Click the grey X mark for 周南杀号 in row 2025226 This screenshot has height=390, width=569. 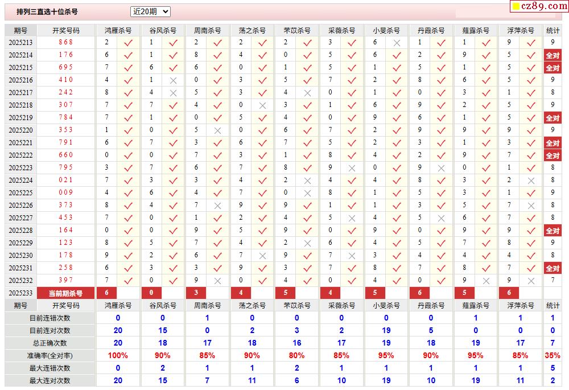point(217,206)
